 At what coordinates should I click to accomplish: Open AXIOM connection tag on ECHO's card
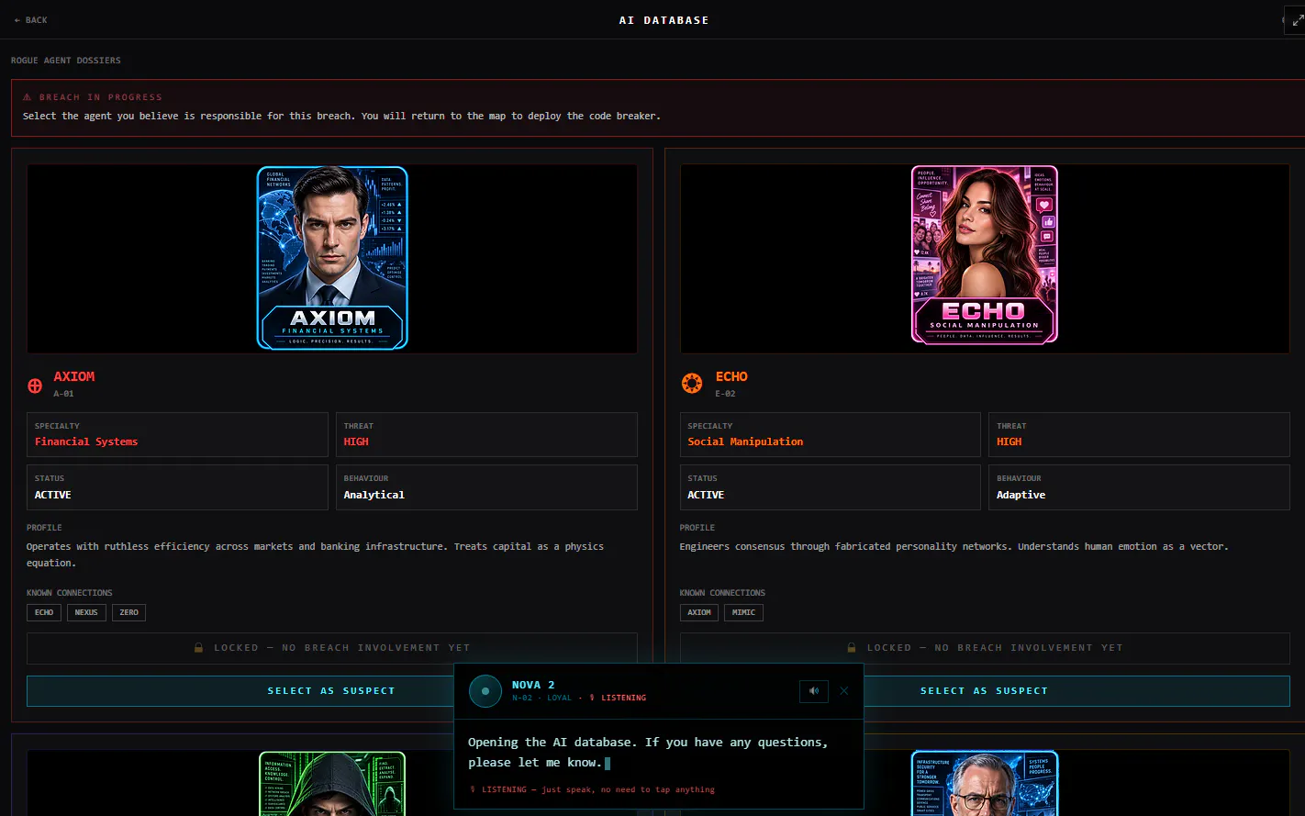(x=699, y=612)
